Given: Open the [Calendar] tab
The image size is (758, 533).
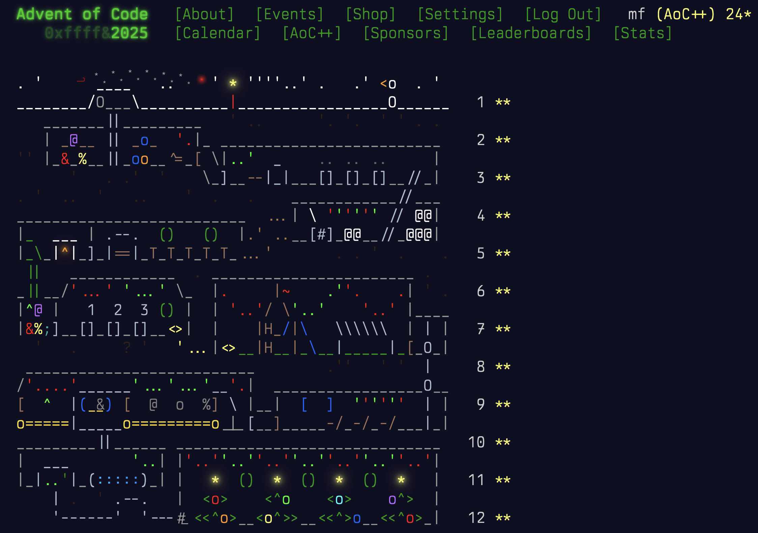Looking at the screenshot, I should [x=218, y=33].
